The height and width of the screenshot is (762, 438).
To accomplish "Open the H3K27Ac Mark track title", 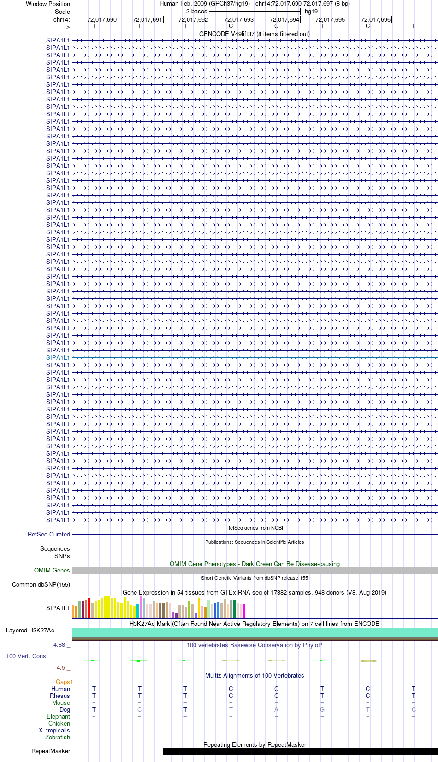I will [x=255, y=624].
